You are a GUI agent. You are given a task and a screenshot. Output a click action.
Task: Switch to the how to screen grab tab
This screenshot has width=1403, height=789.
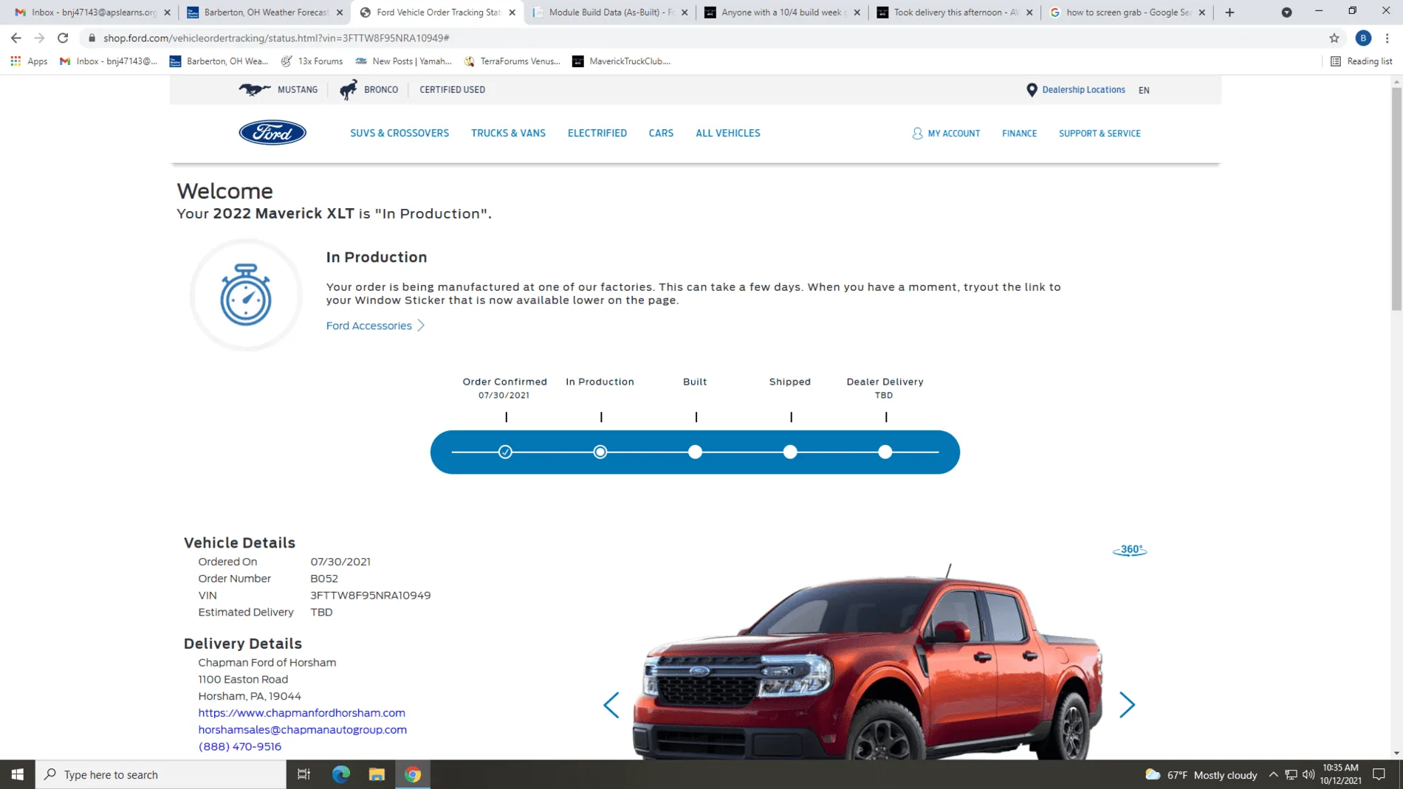coord(1128,13)
